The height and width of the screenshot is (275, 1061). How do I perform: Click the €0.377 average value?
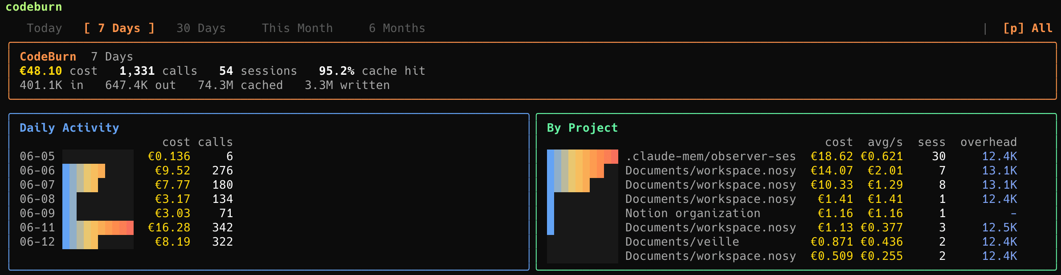tap(881, 227)
